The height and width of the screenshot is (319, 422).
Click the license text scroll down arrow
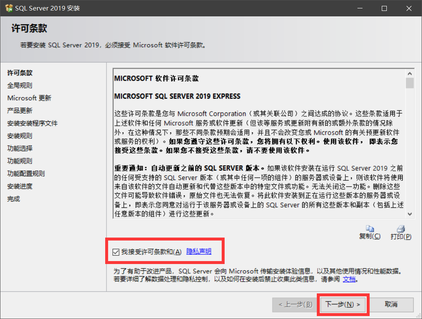(409, 214)
